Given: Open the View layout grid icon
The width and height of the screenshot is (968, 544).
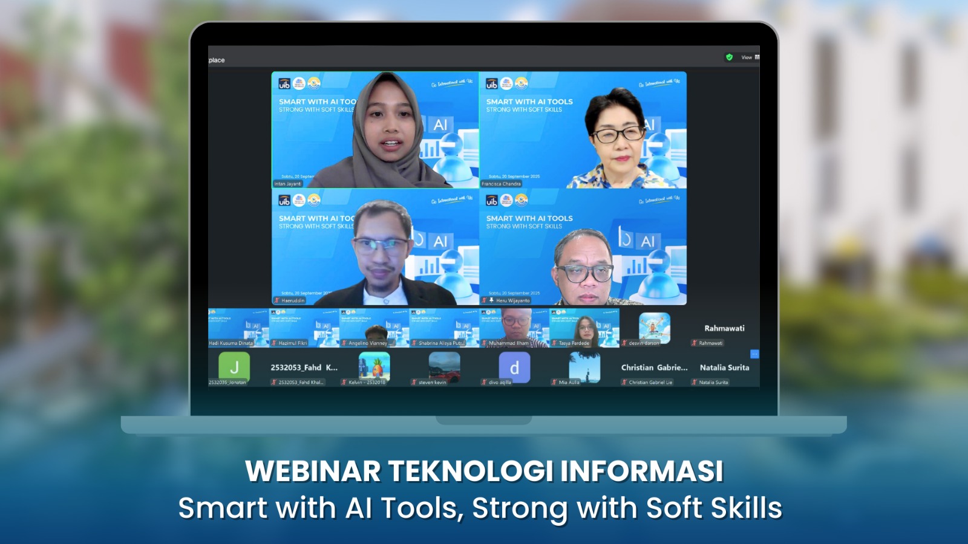Looking at the screenshot, I should 757,57.
